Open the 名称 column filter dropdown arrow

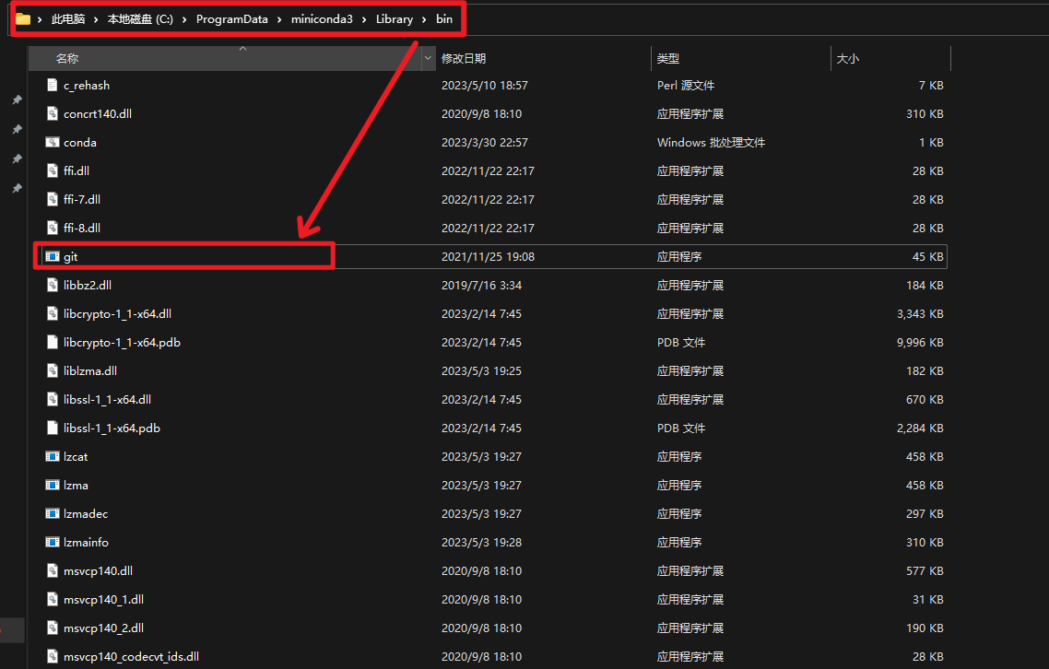(x=428, y=58)
